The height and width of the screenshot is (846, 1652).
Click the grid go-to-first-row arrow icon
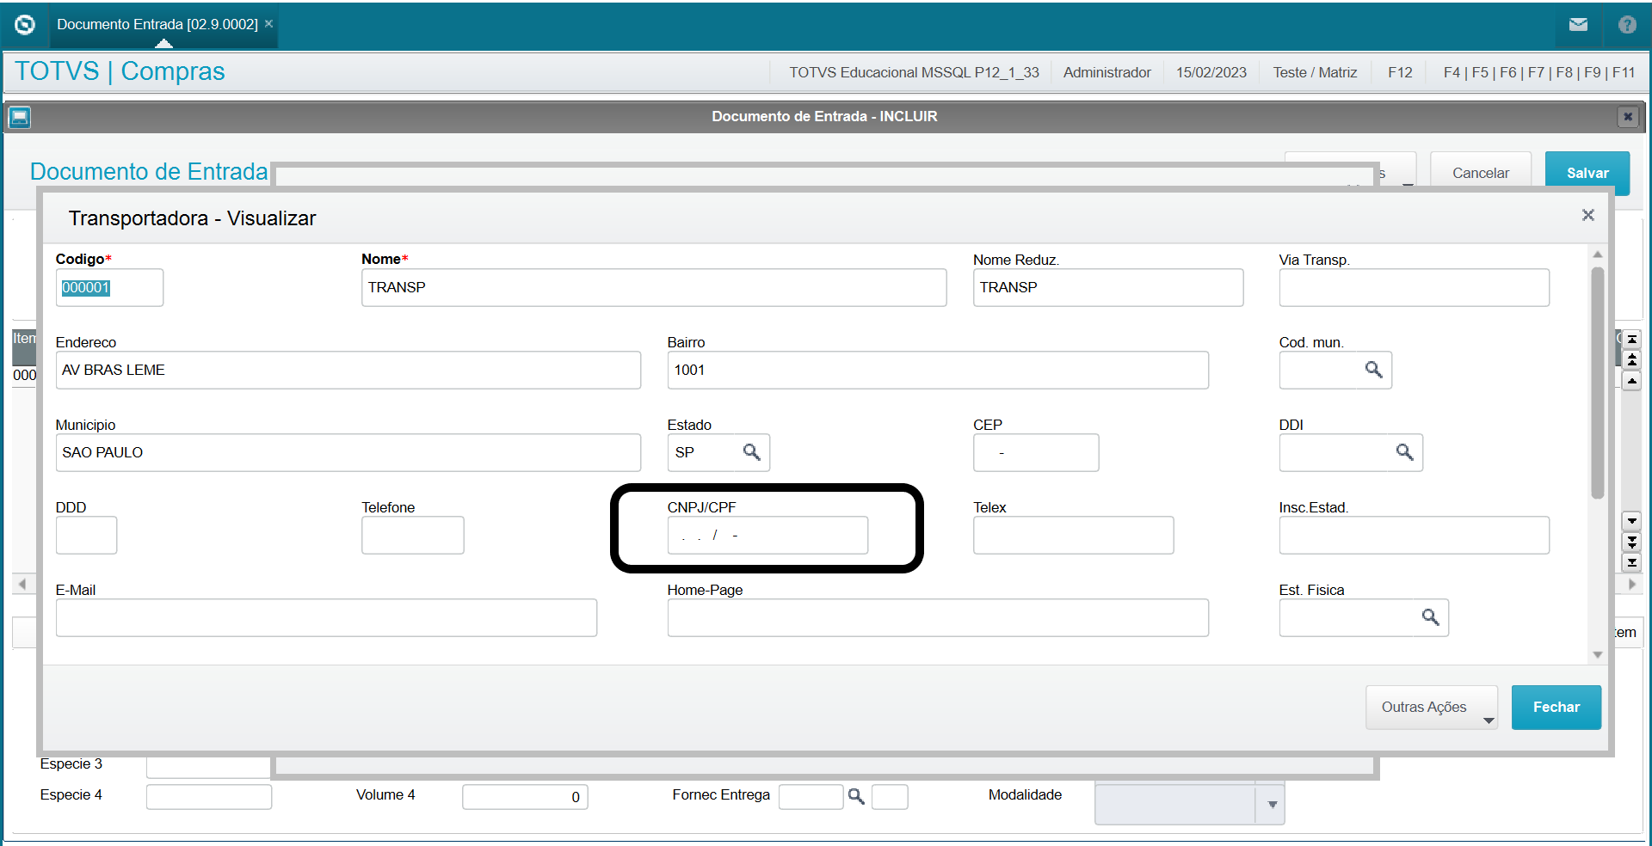(x=1632, y=340)
